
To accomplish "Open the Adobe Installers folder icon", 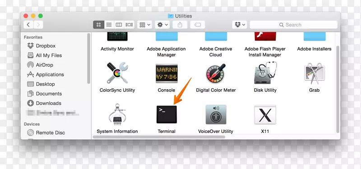I will (x=315, y=37).
